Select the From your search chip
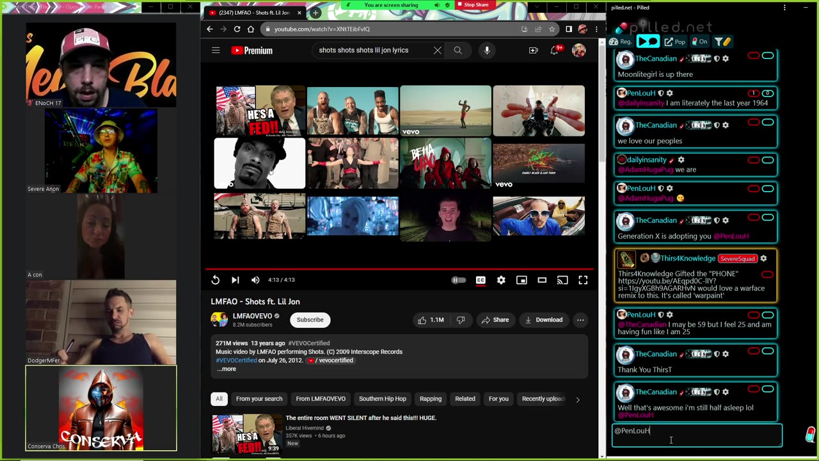The width and height of the screenshot is (819, 461). click(x=259, y=399)
